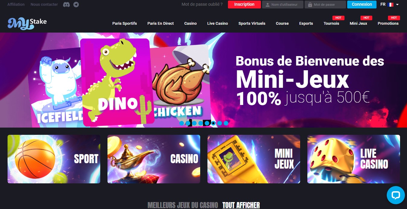Open the SPORT basketball category tile

tap(54, 159)
